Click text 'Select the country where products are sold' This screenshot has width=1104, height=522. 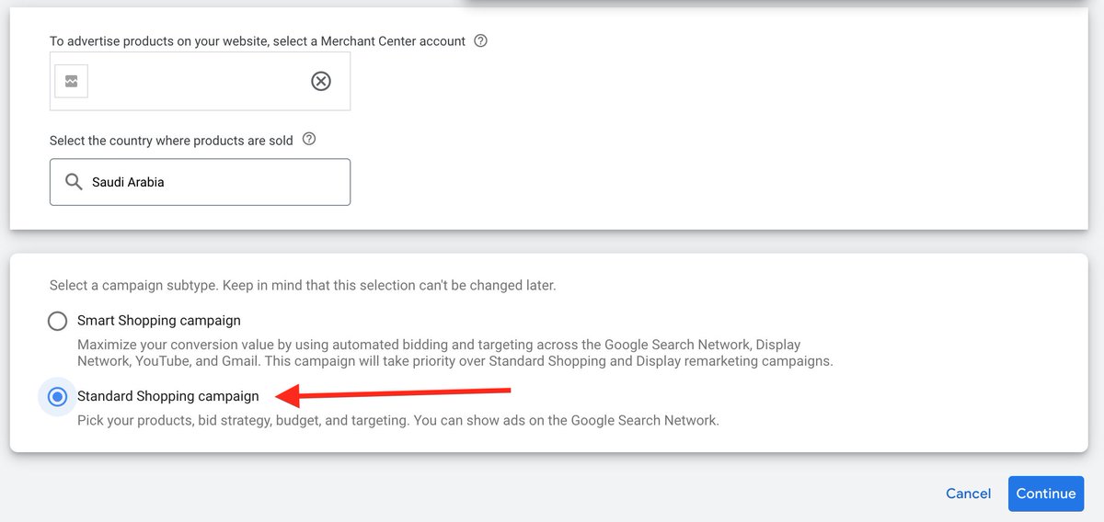(x=171, y=141)
